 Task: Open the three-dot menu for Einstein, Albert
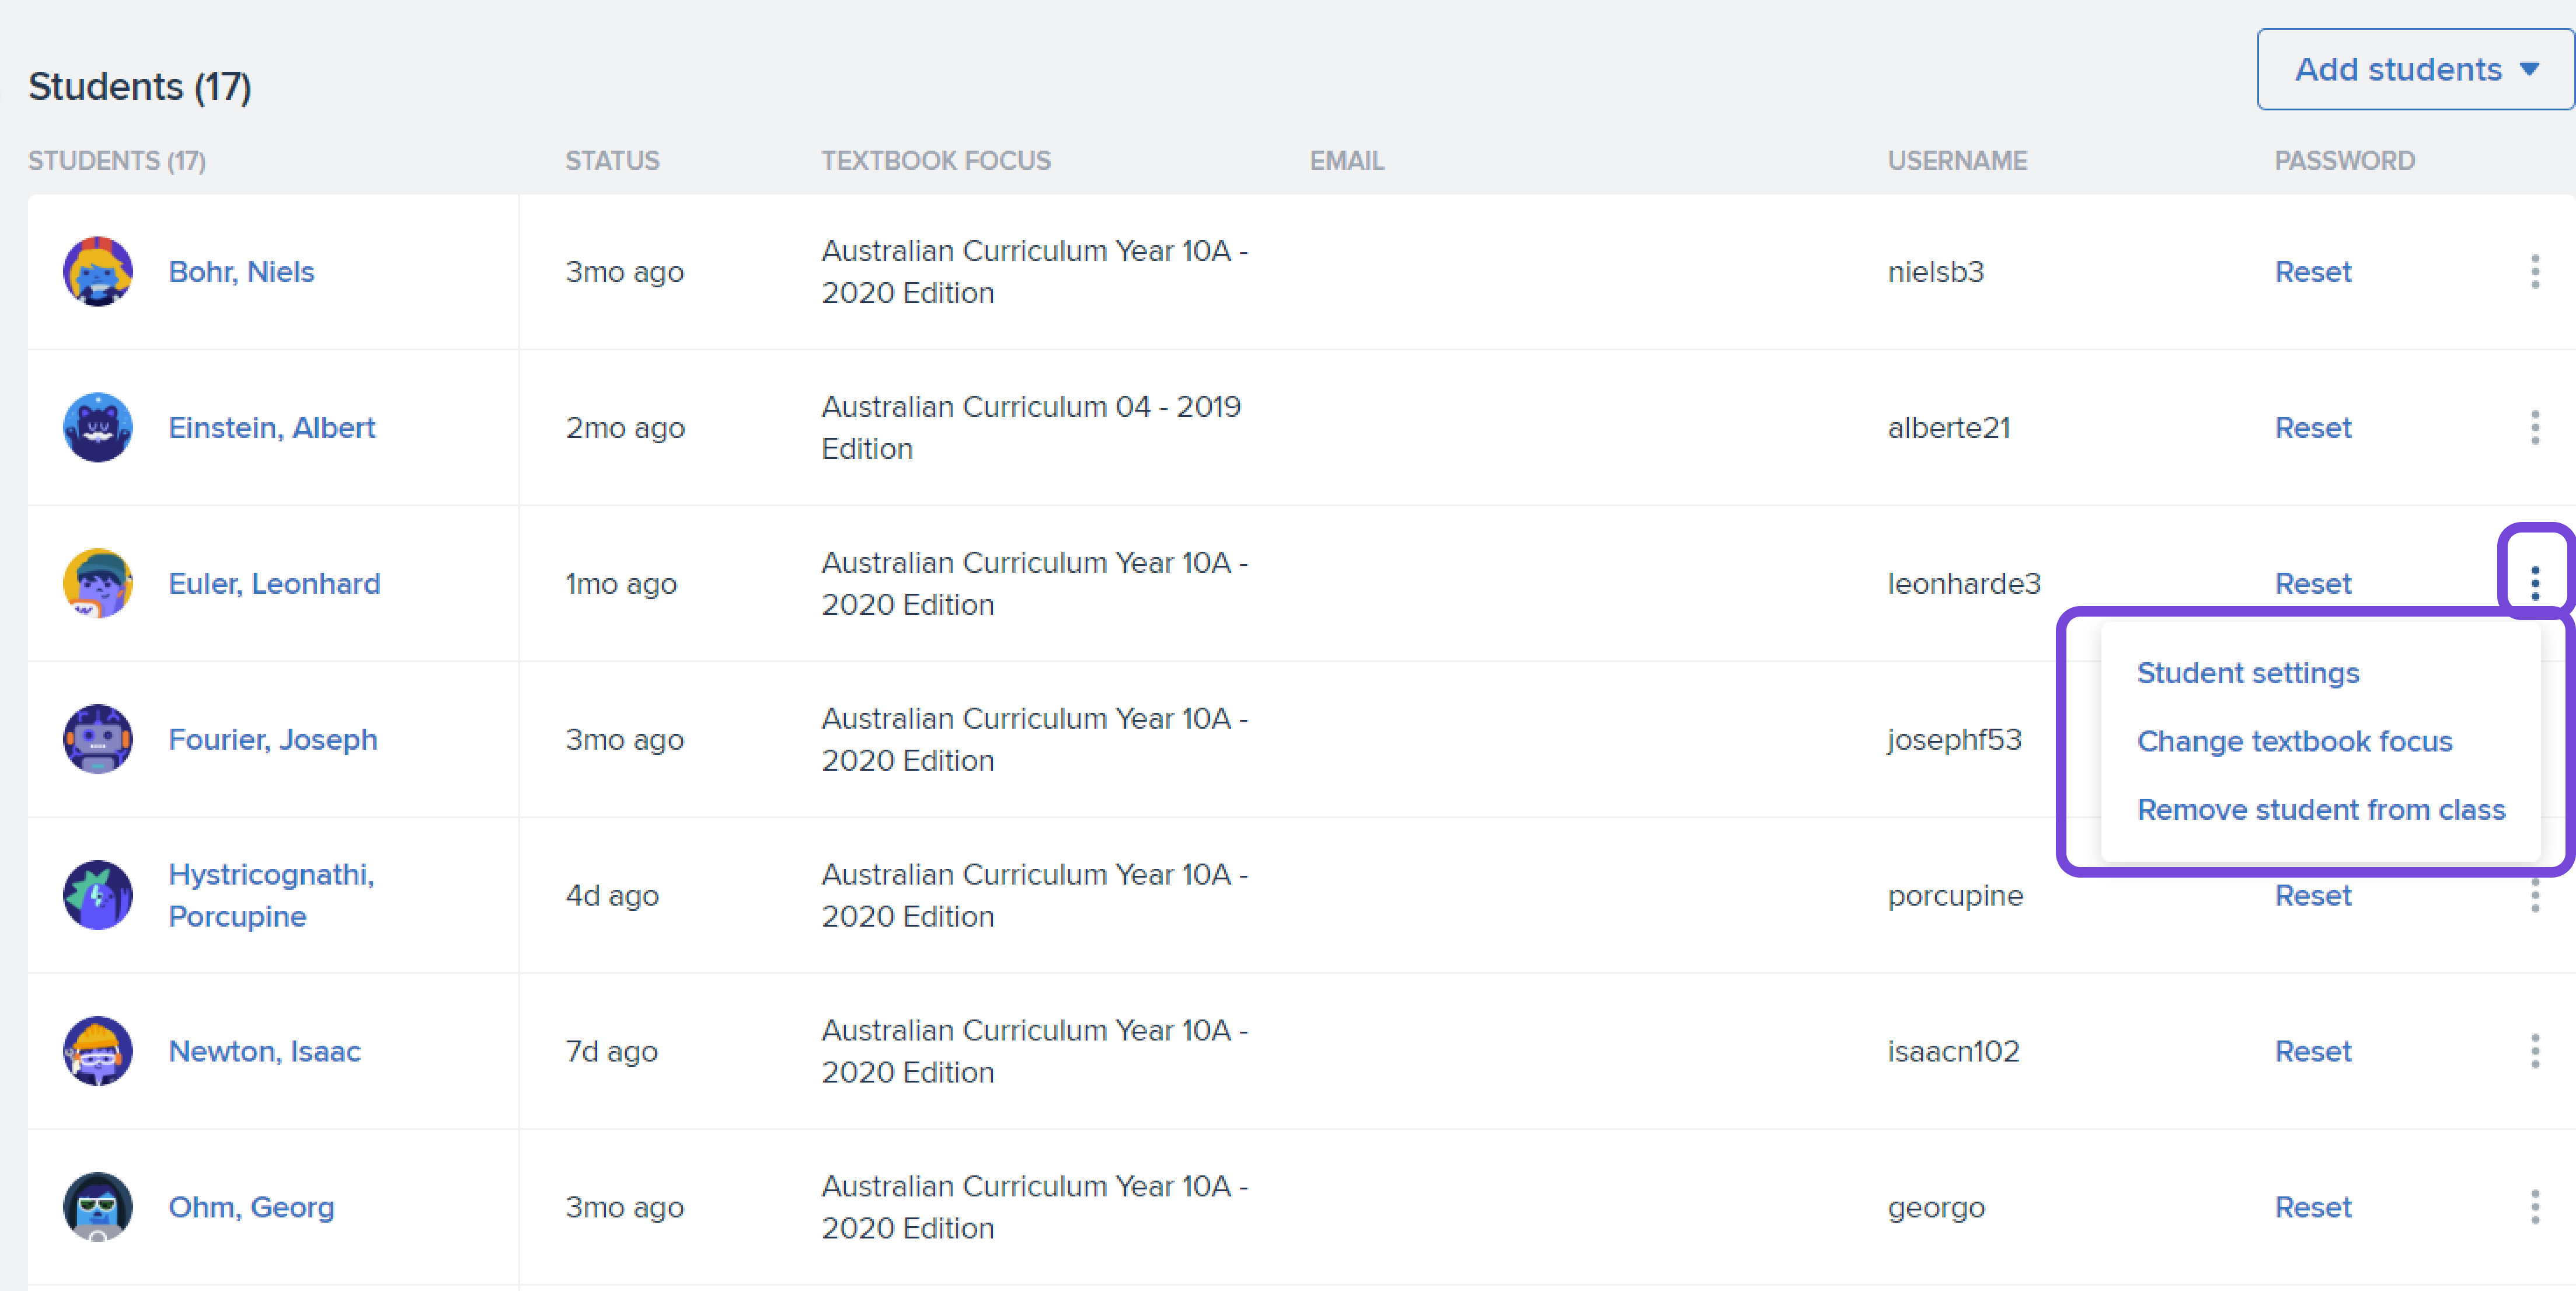(2535, 427)
